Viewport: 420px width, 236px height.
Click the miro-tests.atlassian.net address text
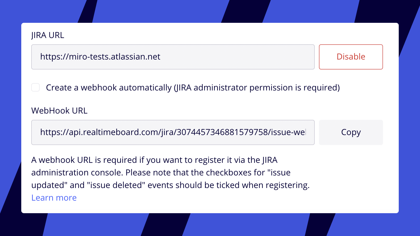point(114,57)
